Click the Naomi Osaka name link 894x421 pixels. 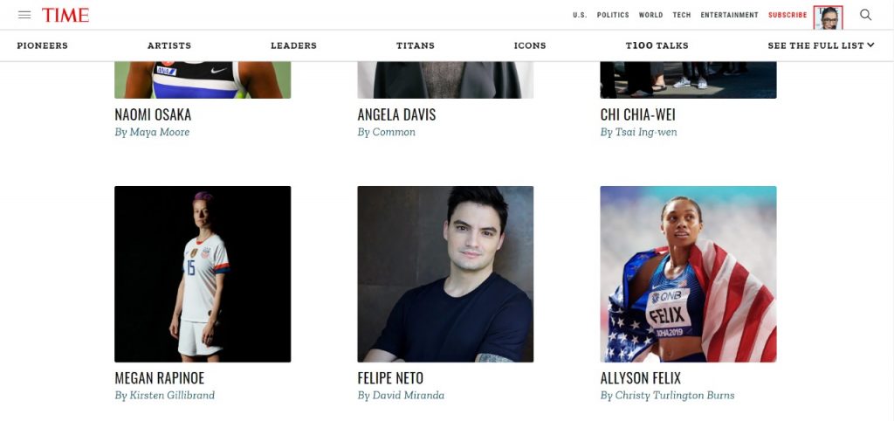coord(153,114)
